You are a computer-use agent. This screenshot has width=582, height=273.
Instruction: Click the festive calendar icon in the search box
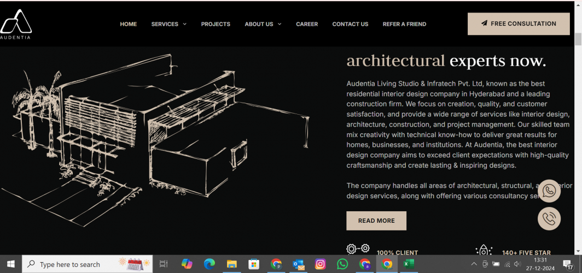click(135, 264)
